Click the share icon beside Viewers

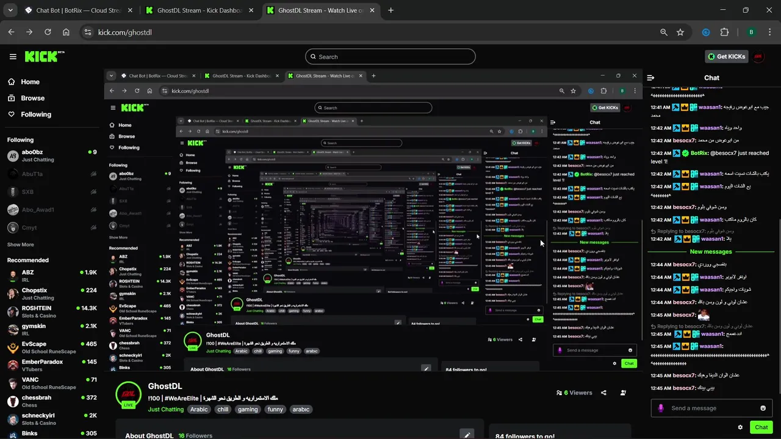click(x=603, y=393)
